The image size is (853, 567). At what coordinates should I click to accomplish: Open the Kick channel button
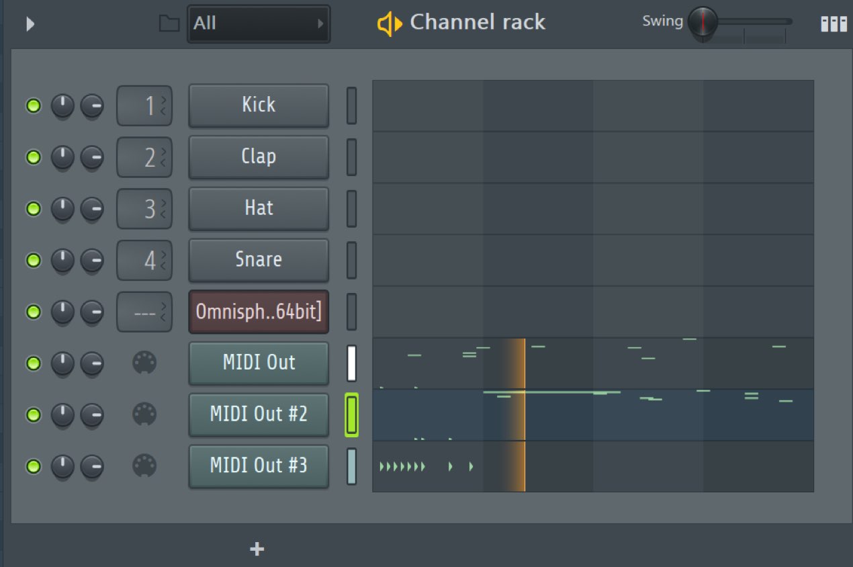(259, 105)
